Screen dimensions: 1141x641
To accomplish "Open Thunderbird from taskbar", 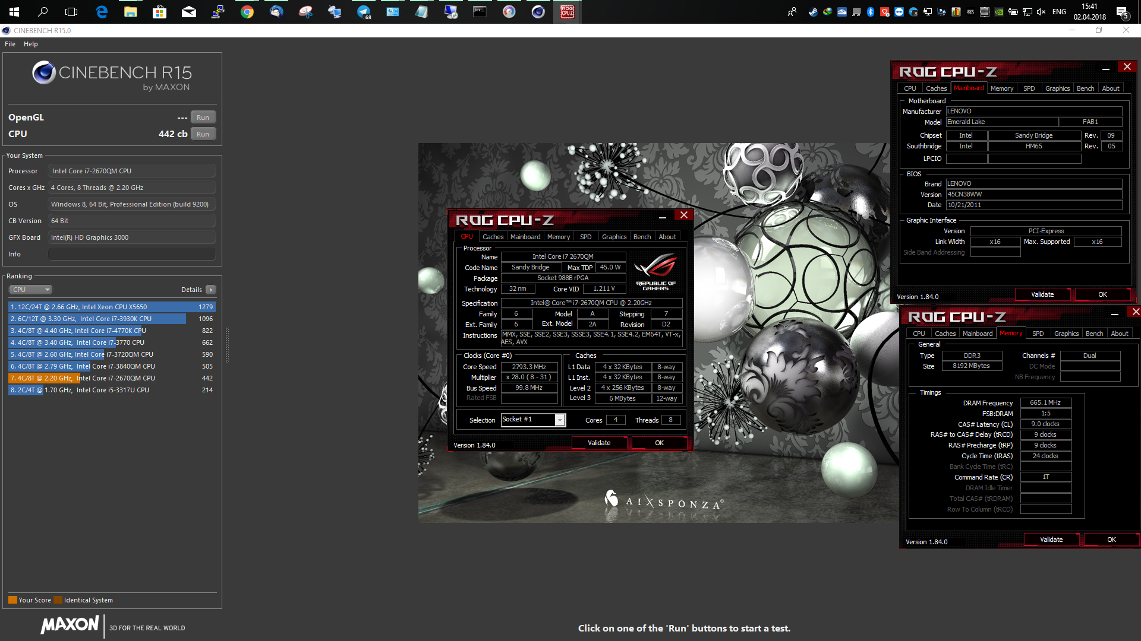I will click(276, 12).
